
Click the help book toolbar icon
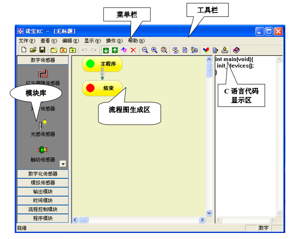[x=236, y=50]
